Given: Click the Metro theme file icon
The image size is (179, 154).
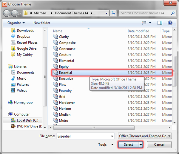Looking at the screenshot, I should coord(55,121).
